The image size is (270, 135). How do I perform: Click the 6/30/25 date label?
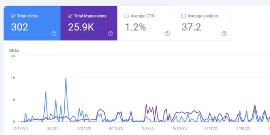click(x=243, y=128)
